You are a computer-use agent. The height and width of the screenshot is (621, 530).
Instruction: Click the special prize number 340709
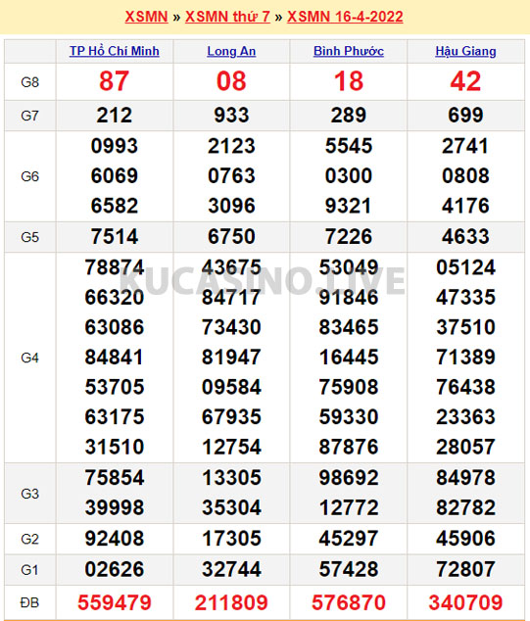(465, 602)
